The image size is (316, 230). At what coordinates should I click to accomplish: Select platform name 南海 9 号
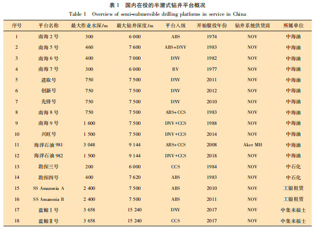(48, 123)
